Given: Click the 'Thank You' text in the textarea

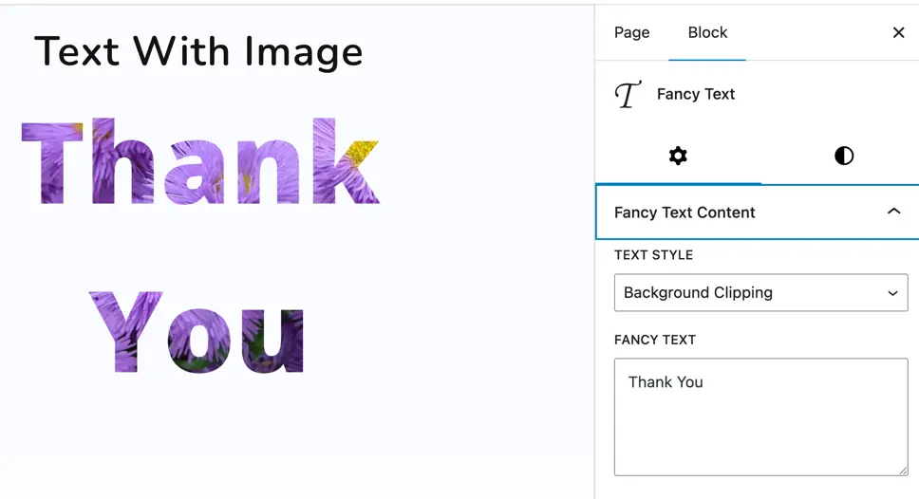Looking at the screenshot, I should [x=666, y=382].
